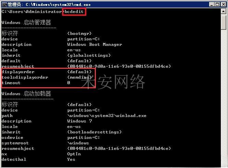Close the cmd.exe window

click(223, 4)
